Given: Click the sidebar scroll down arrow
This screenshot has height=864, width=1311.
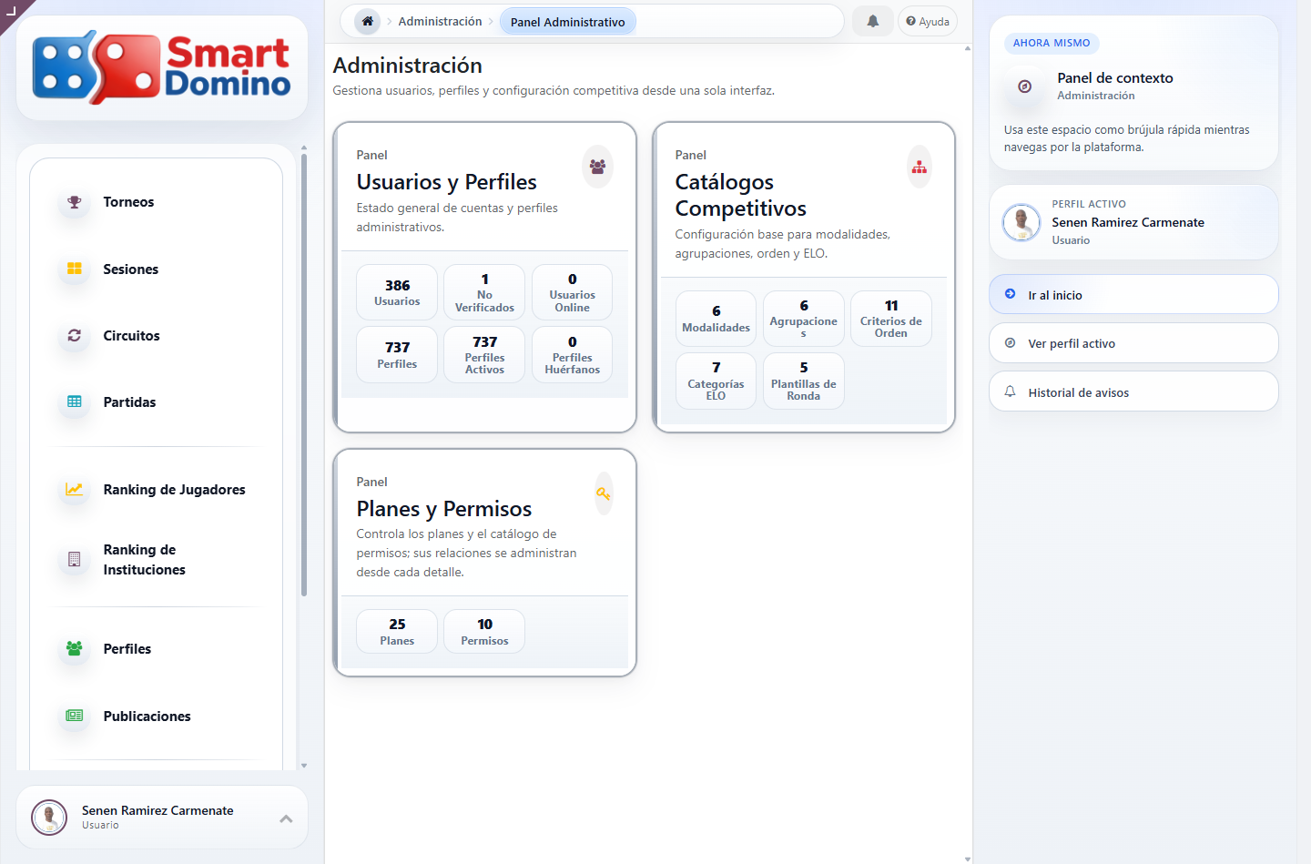Looking at the screenshot, I should point(304,766).
